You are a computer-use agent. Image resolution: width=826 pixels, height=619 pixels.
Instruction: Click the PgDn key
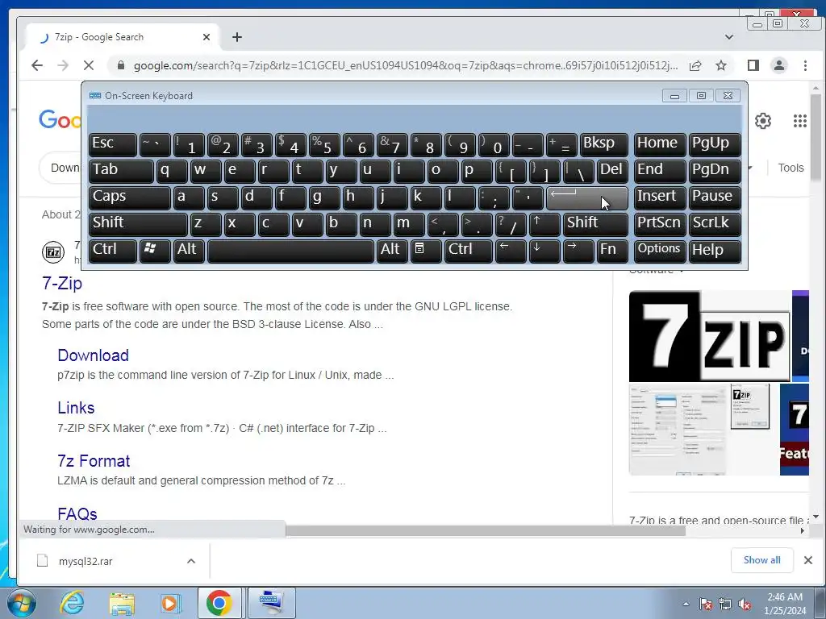pos(715,172)
